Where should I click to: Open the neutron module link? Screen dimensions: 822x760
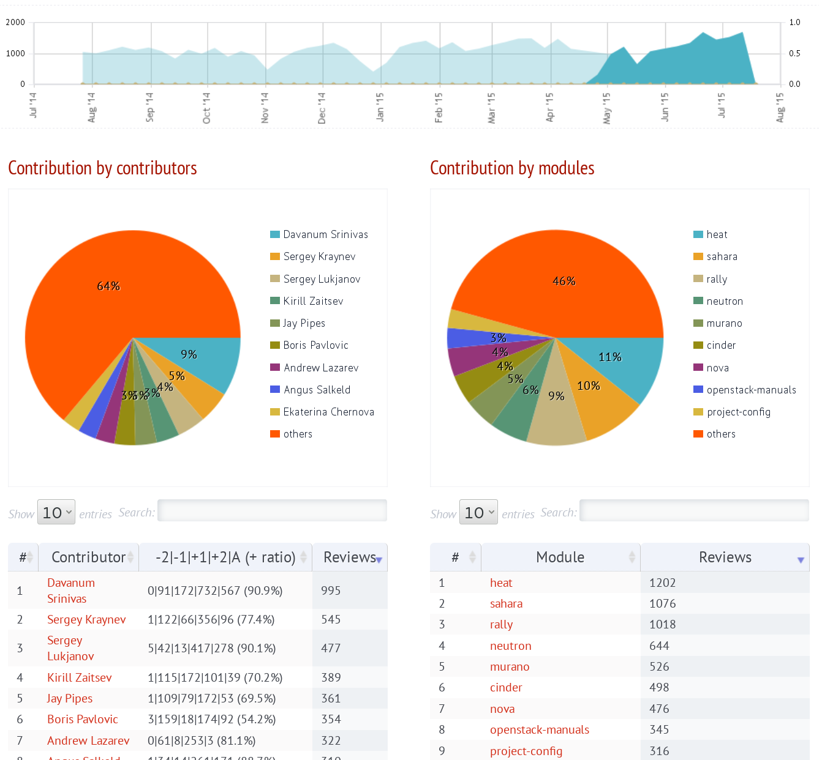pyautogui.click(x=510, y=646)
